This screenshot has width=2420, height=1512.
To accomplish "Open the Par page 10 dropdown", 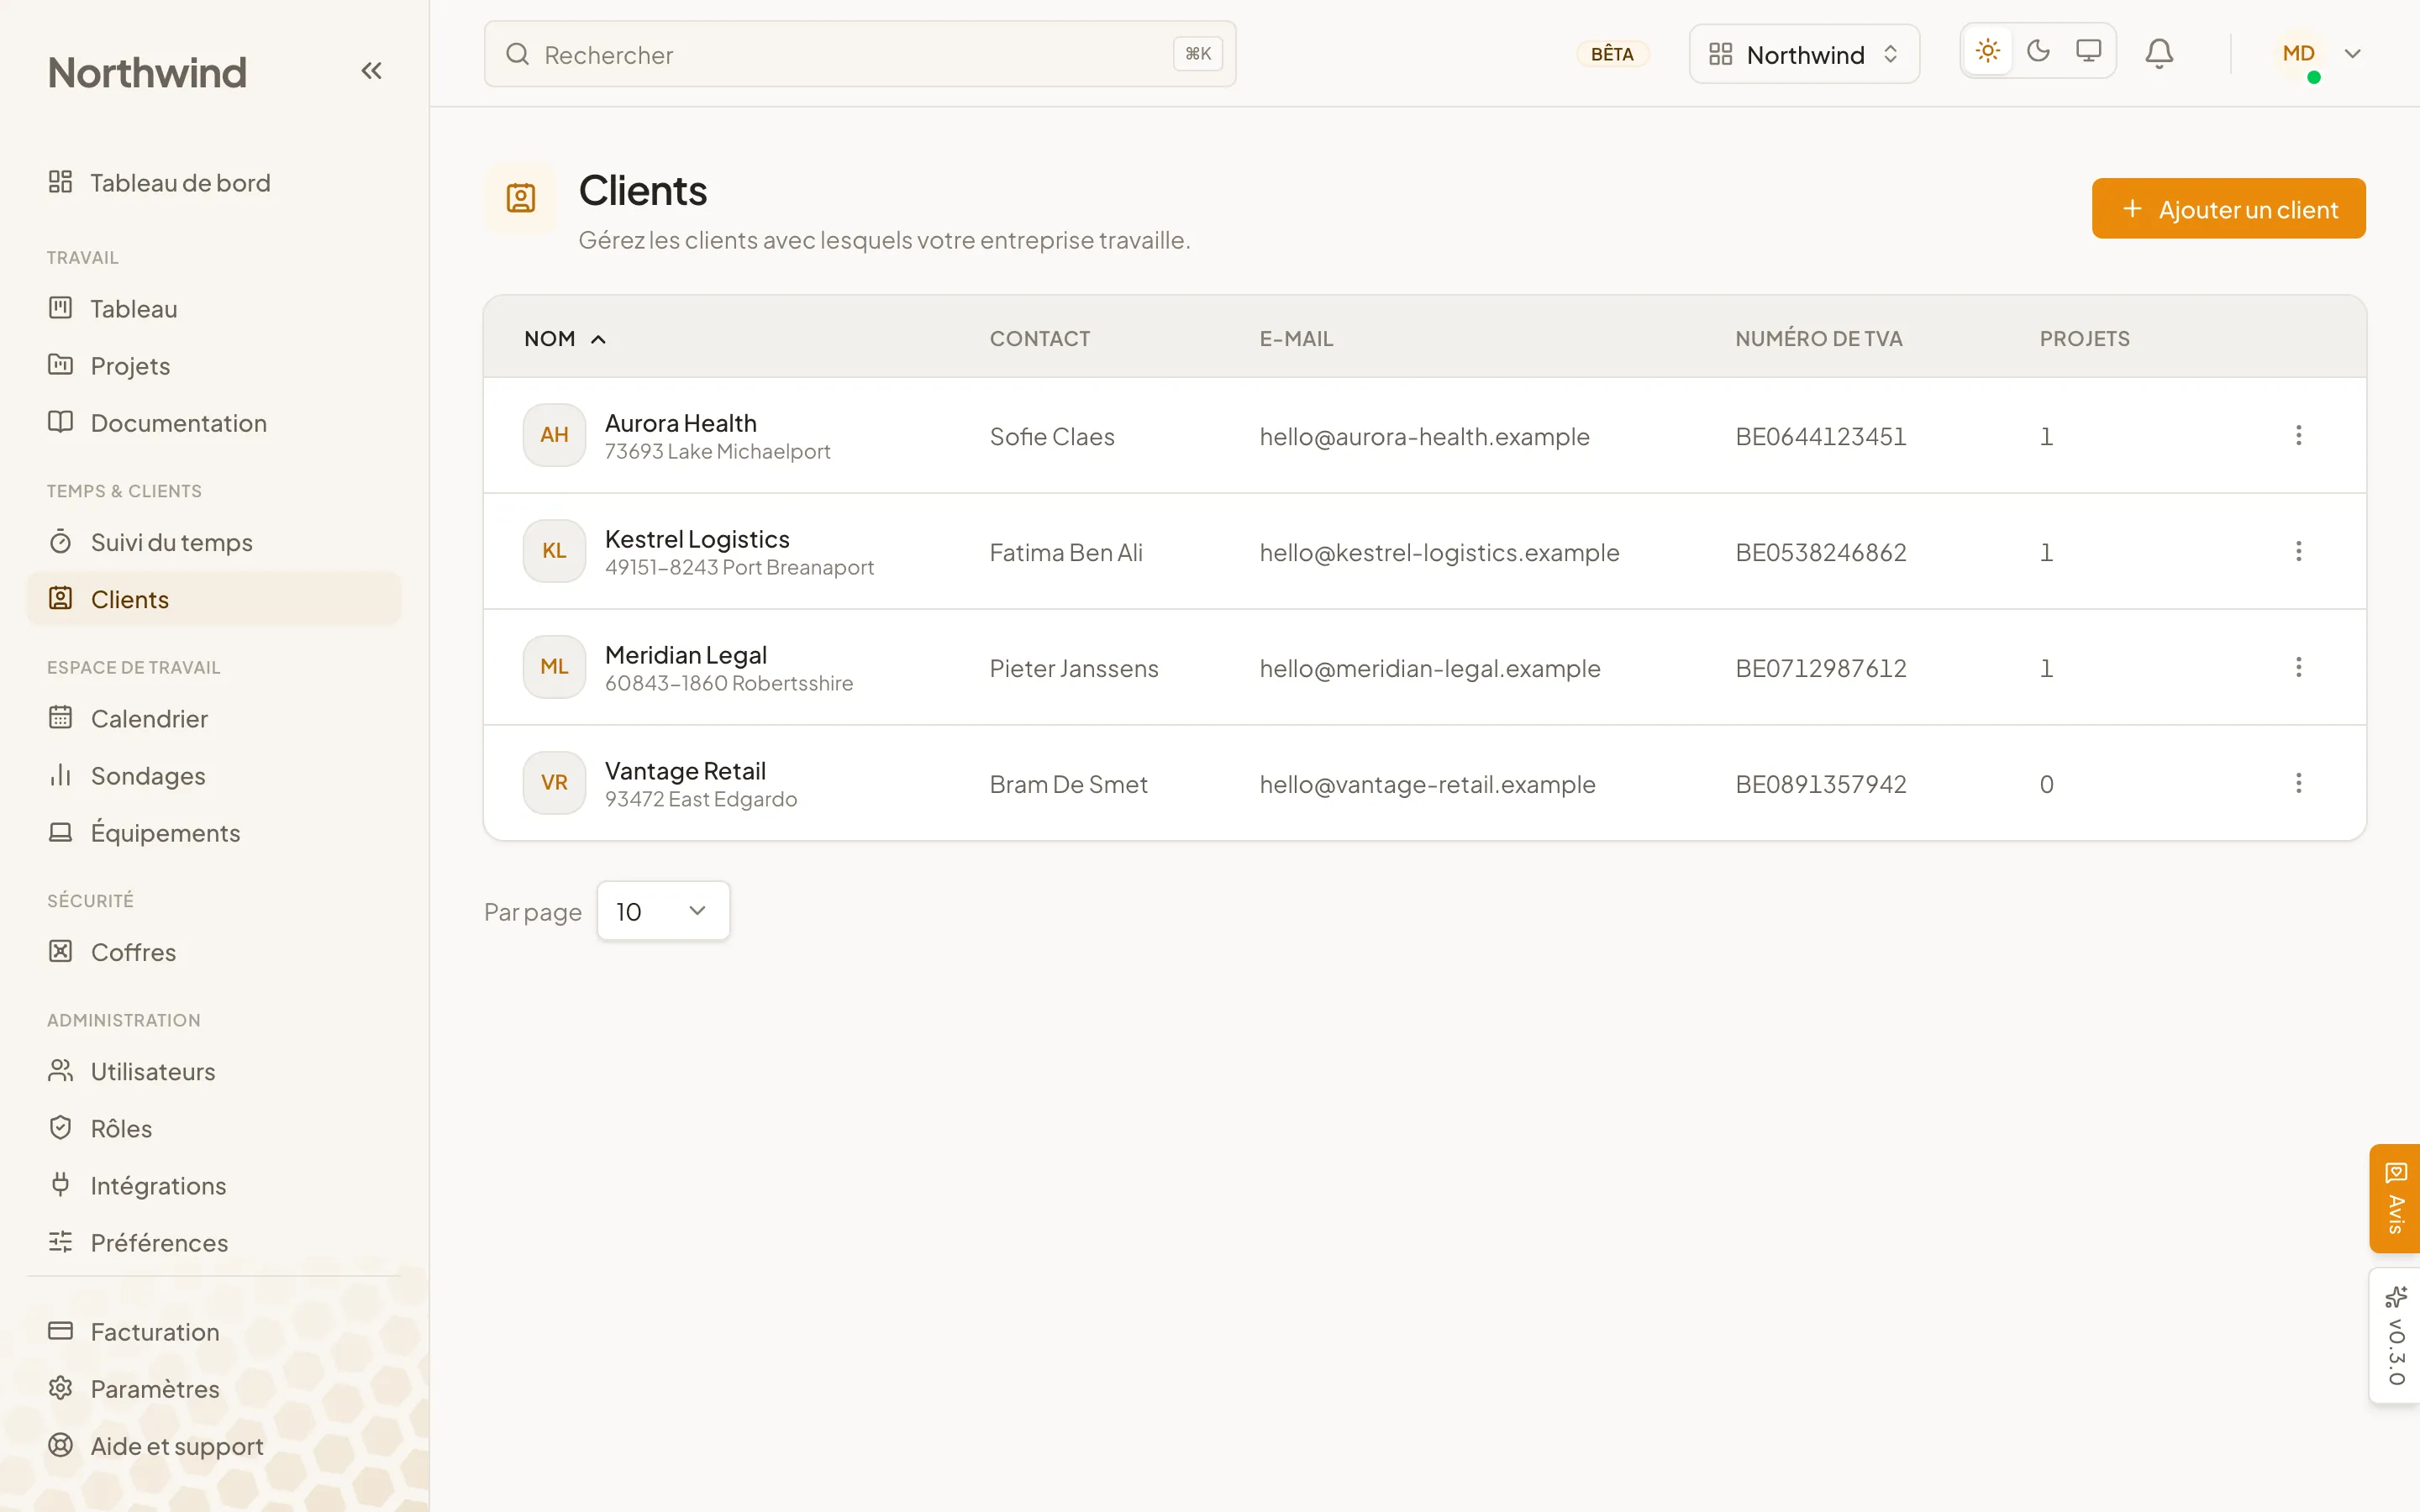I will pos(663,911).
